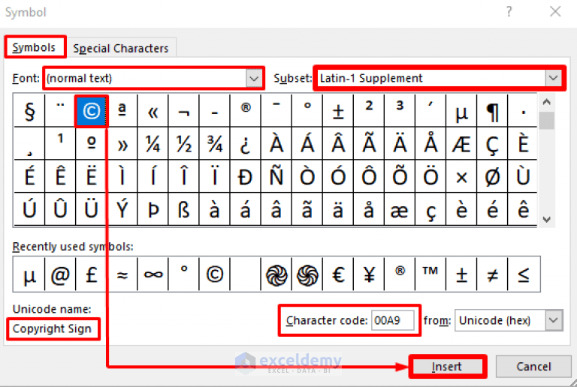This screenshot has width=577, height=387.
Task: Pick the pound £ from recently used
Action: click(x=91, y=274)
